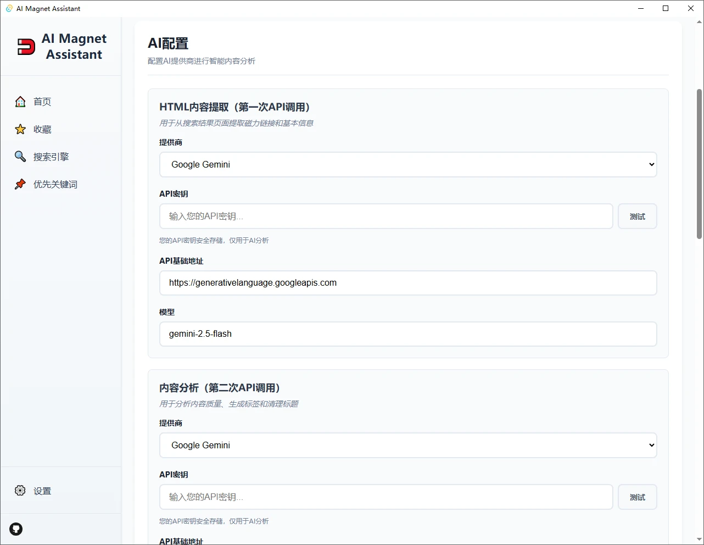Focus the API密钥 field in 内容分析

tap(386, 497)
